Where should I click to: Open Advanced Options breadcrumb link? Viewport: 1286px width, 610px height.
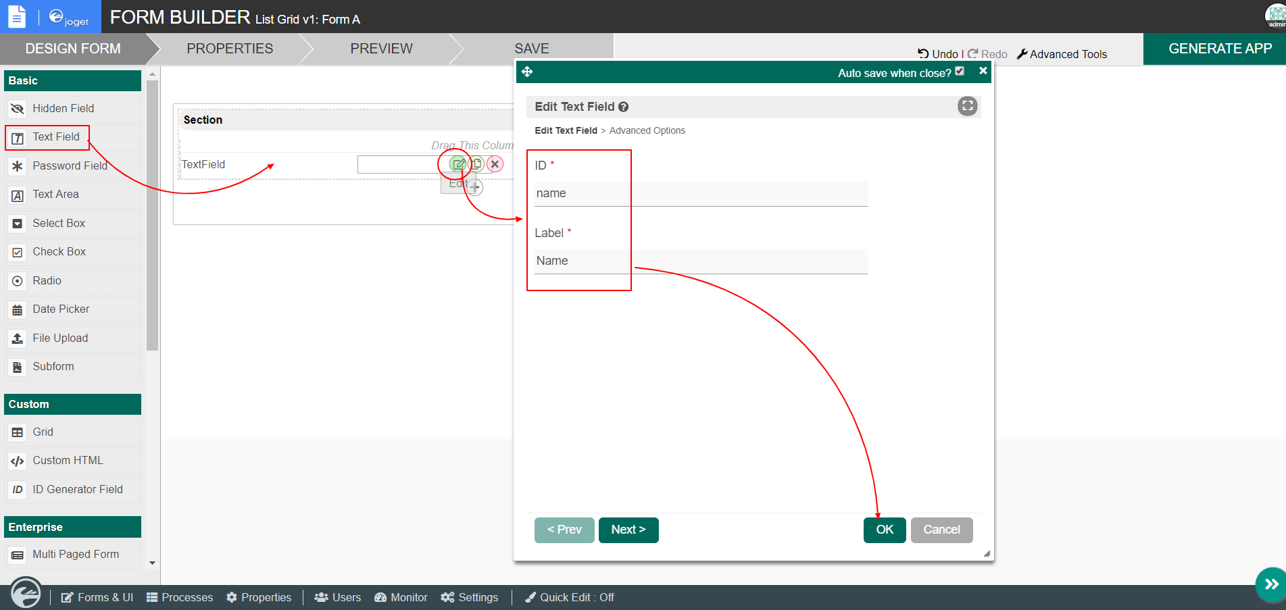click(x=647, y=131)
